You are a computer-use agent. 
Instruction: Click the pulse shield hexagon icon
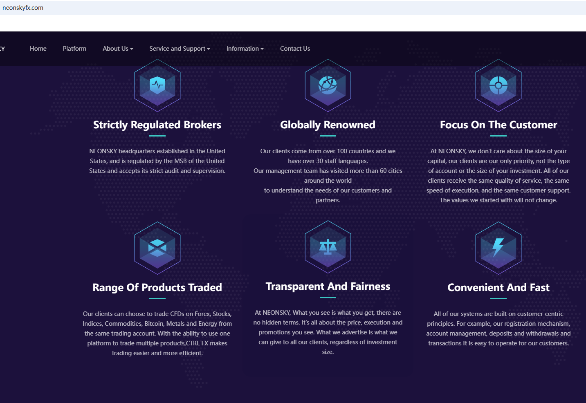tap(157, 85)
